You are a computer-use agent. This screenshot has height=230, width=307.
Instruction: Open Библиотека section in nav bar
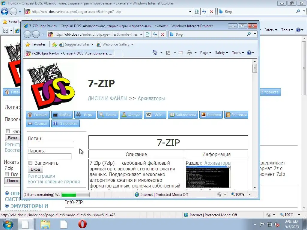tap(183, 115)
